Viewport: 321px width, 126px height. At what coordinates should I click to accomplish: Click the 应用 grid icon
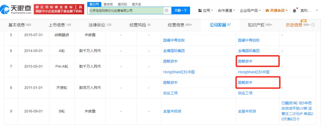(200, 10)
